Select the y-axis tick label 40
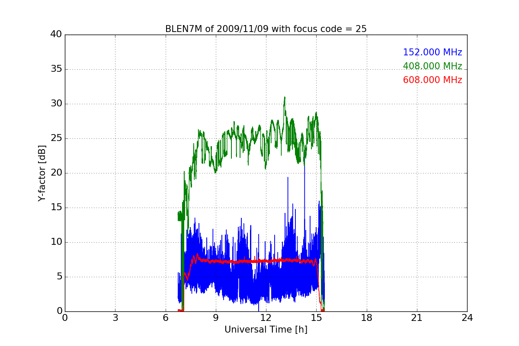Viewport: 519px width, 346px height. (x=56, y=35)
